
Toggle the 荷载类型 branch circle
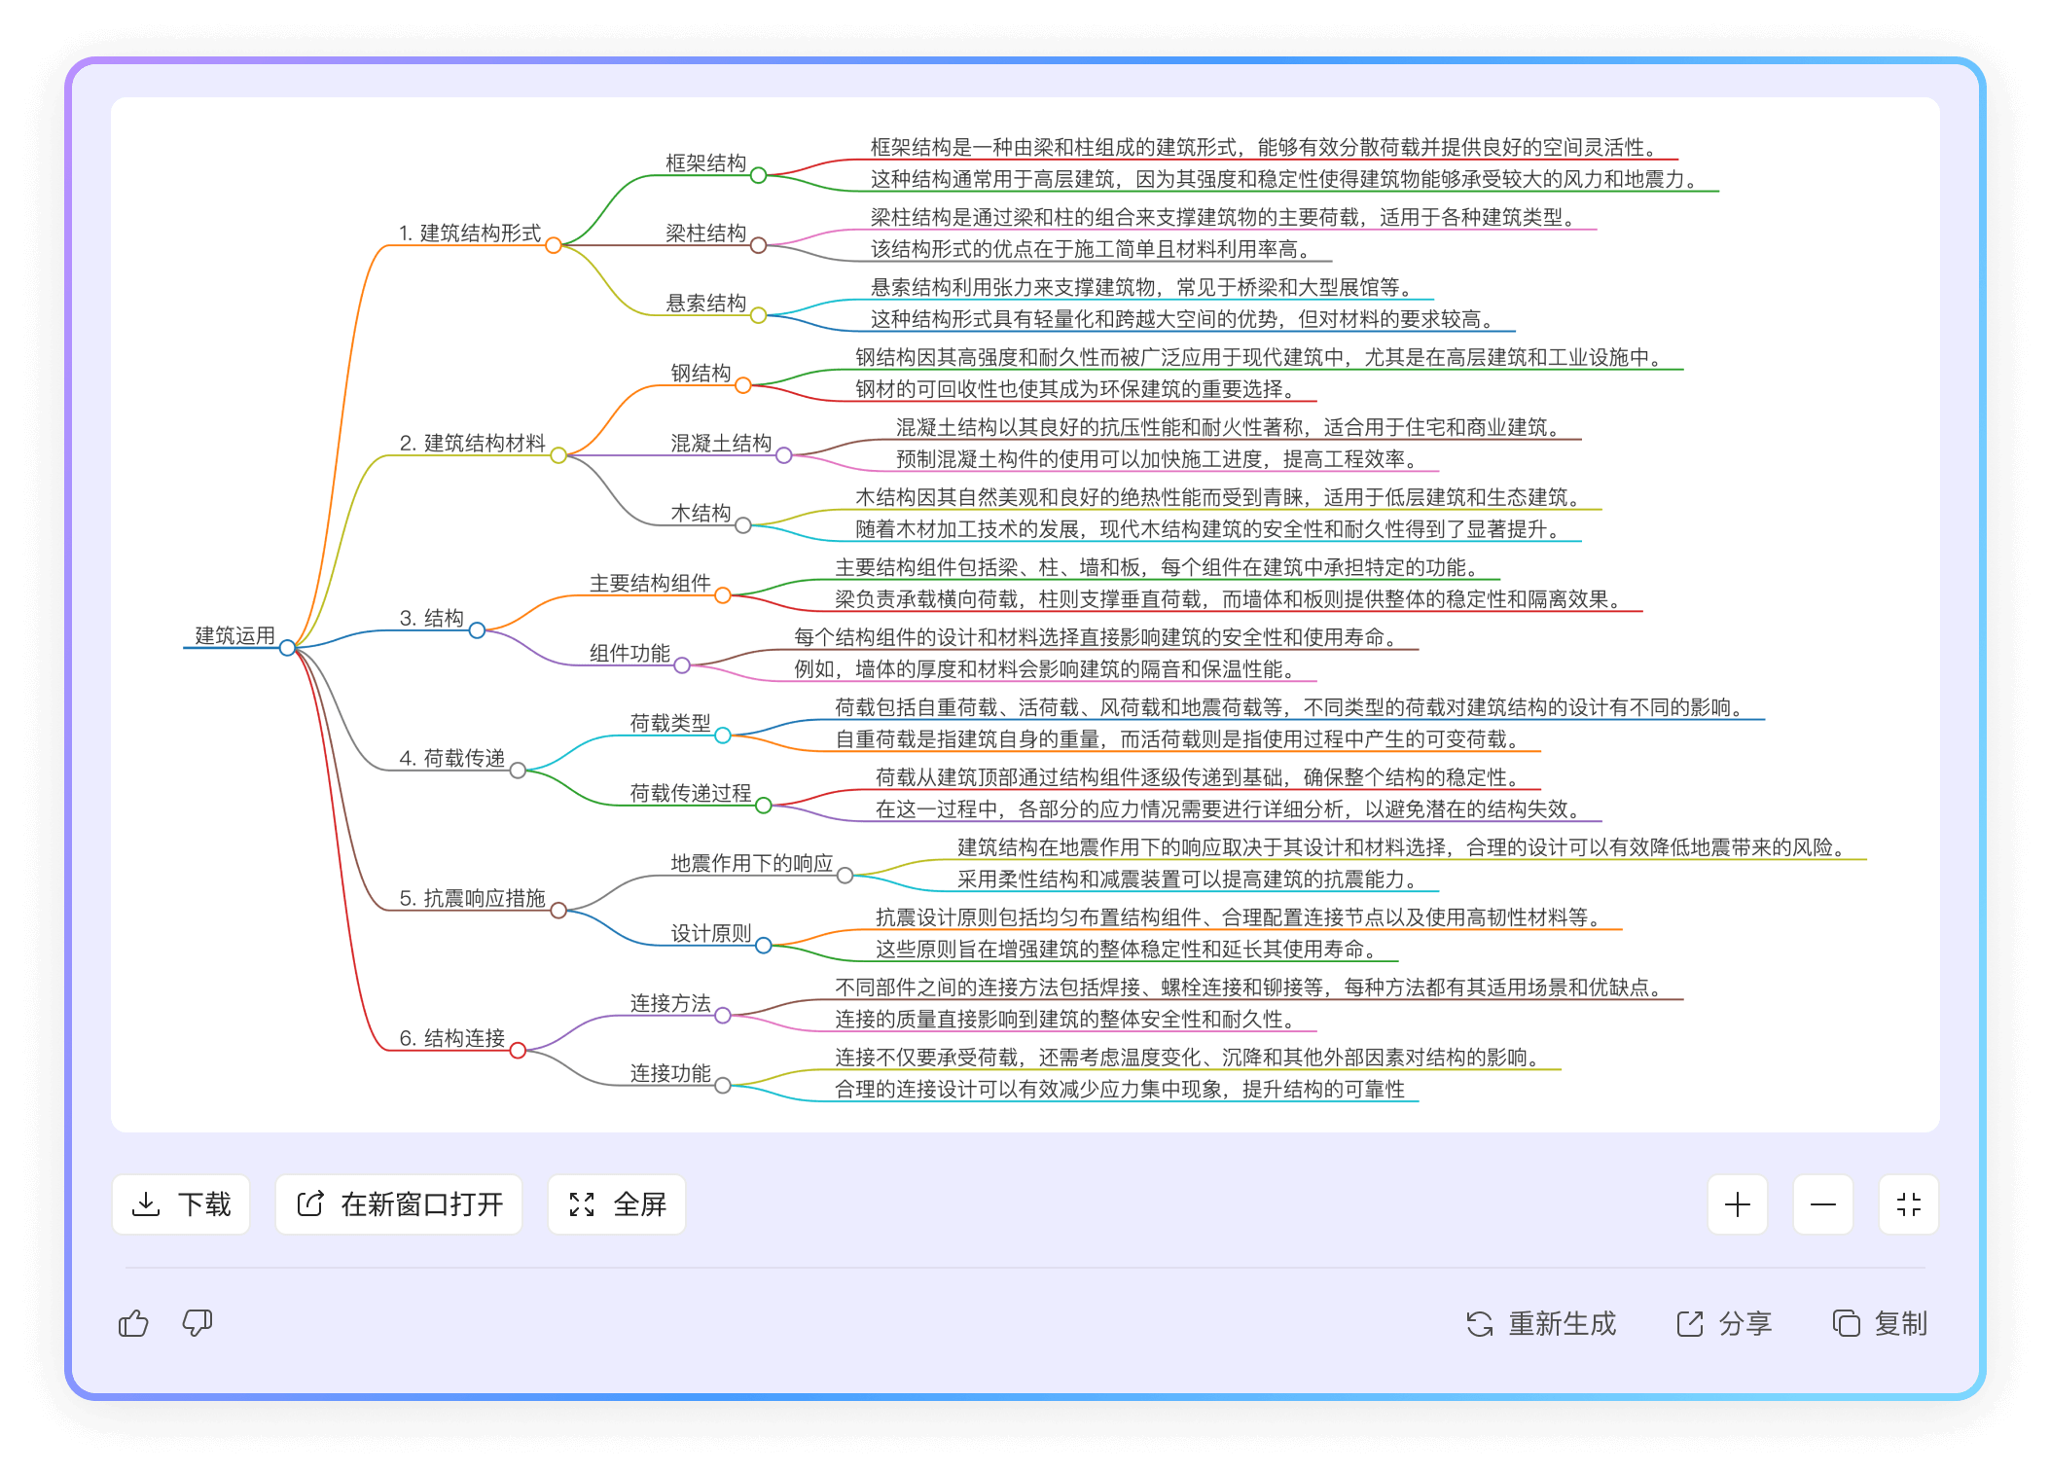723,736
